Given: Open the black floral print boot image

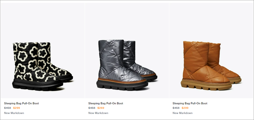Looking at the screenshot, I should [42, 51].
